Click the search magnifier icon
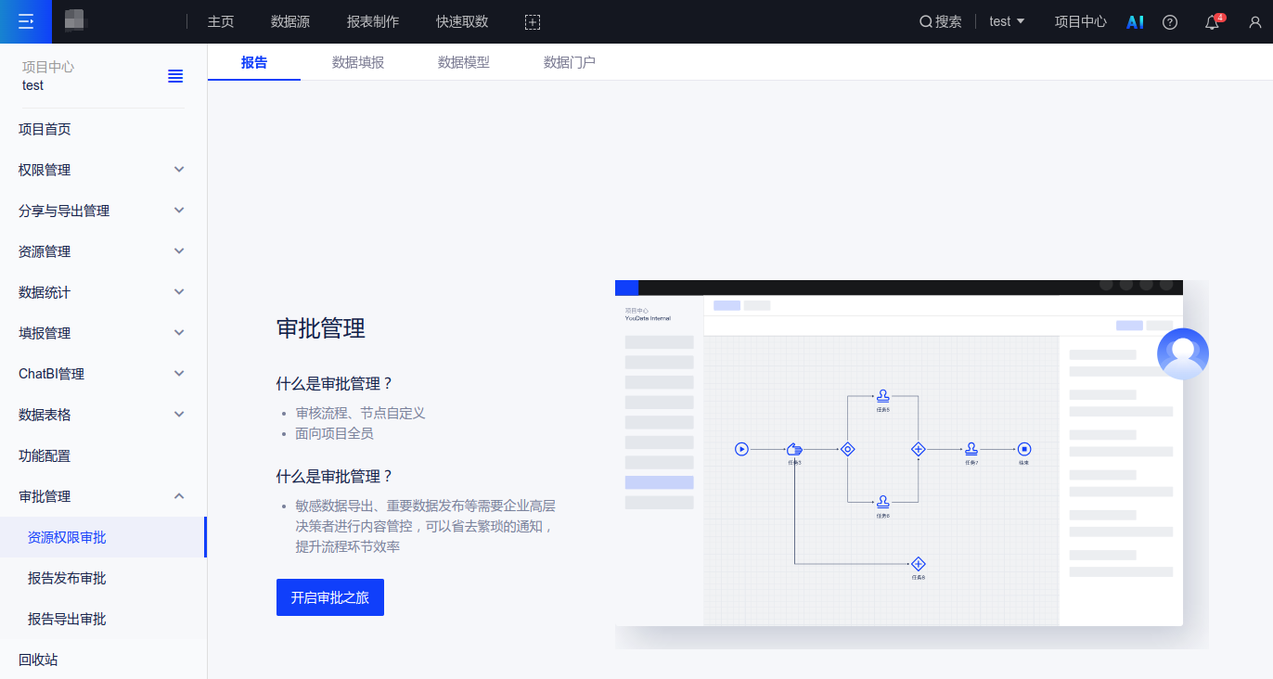 [x=925, y=21]
